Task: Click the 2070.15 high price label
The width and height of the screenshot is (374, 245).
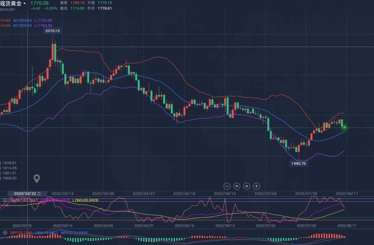Action: pyautogui.click(x=53, y=31)
